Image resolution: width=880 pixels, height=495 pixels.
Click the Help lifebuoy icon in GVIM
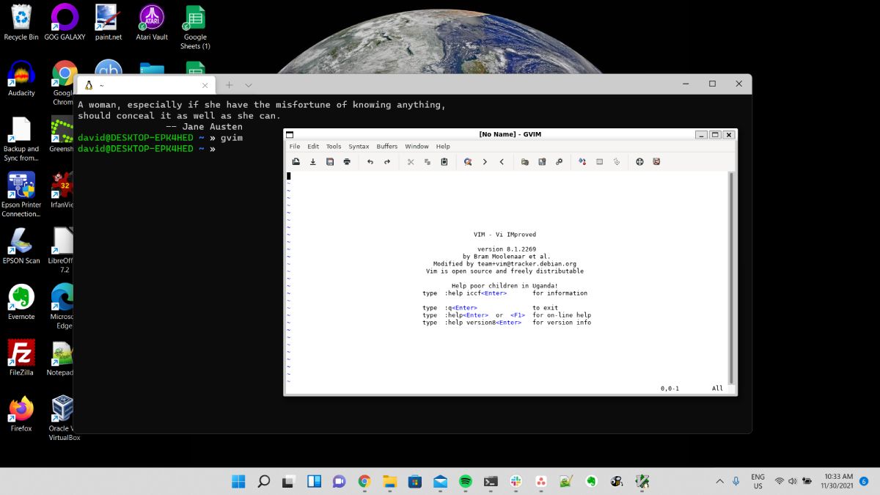pos(639,161)
